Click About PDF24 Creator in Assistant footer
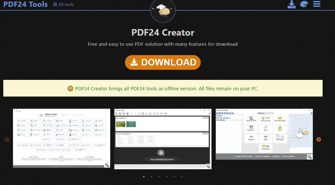Viewport: 335px width, 185px height. 244,156
